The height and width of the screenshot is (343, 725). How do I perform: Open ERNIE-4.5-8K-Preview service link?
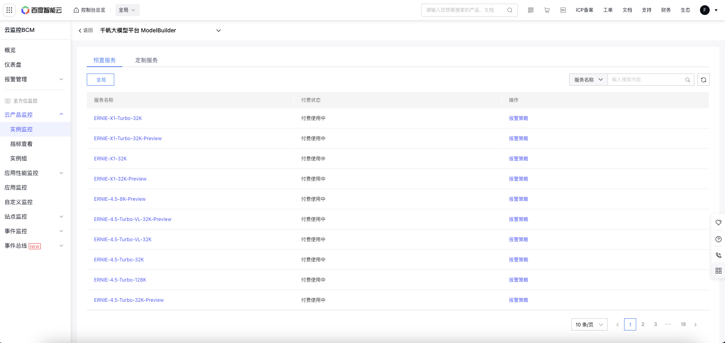coord(120,199)
